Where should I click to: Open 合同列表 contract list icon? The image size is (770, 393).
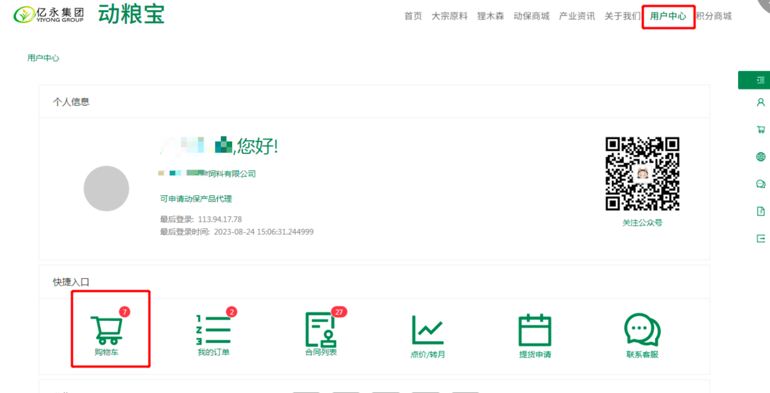[321, 329]
